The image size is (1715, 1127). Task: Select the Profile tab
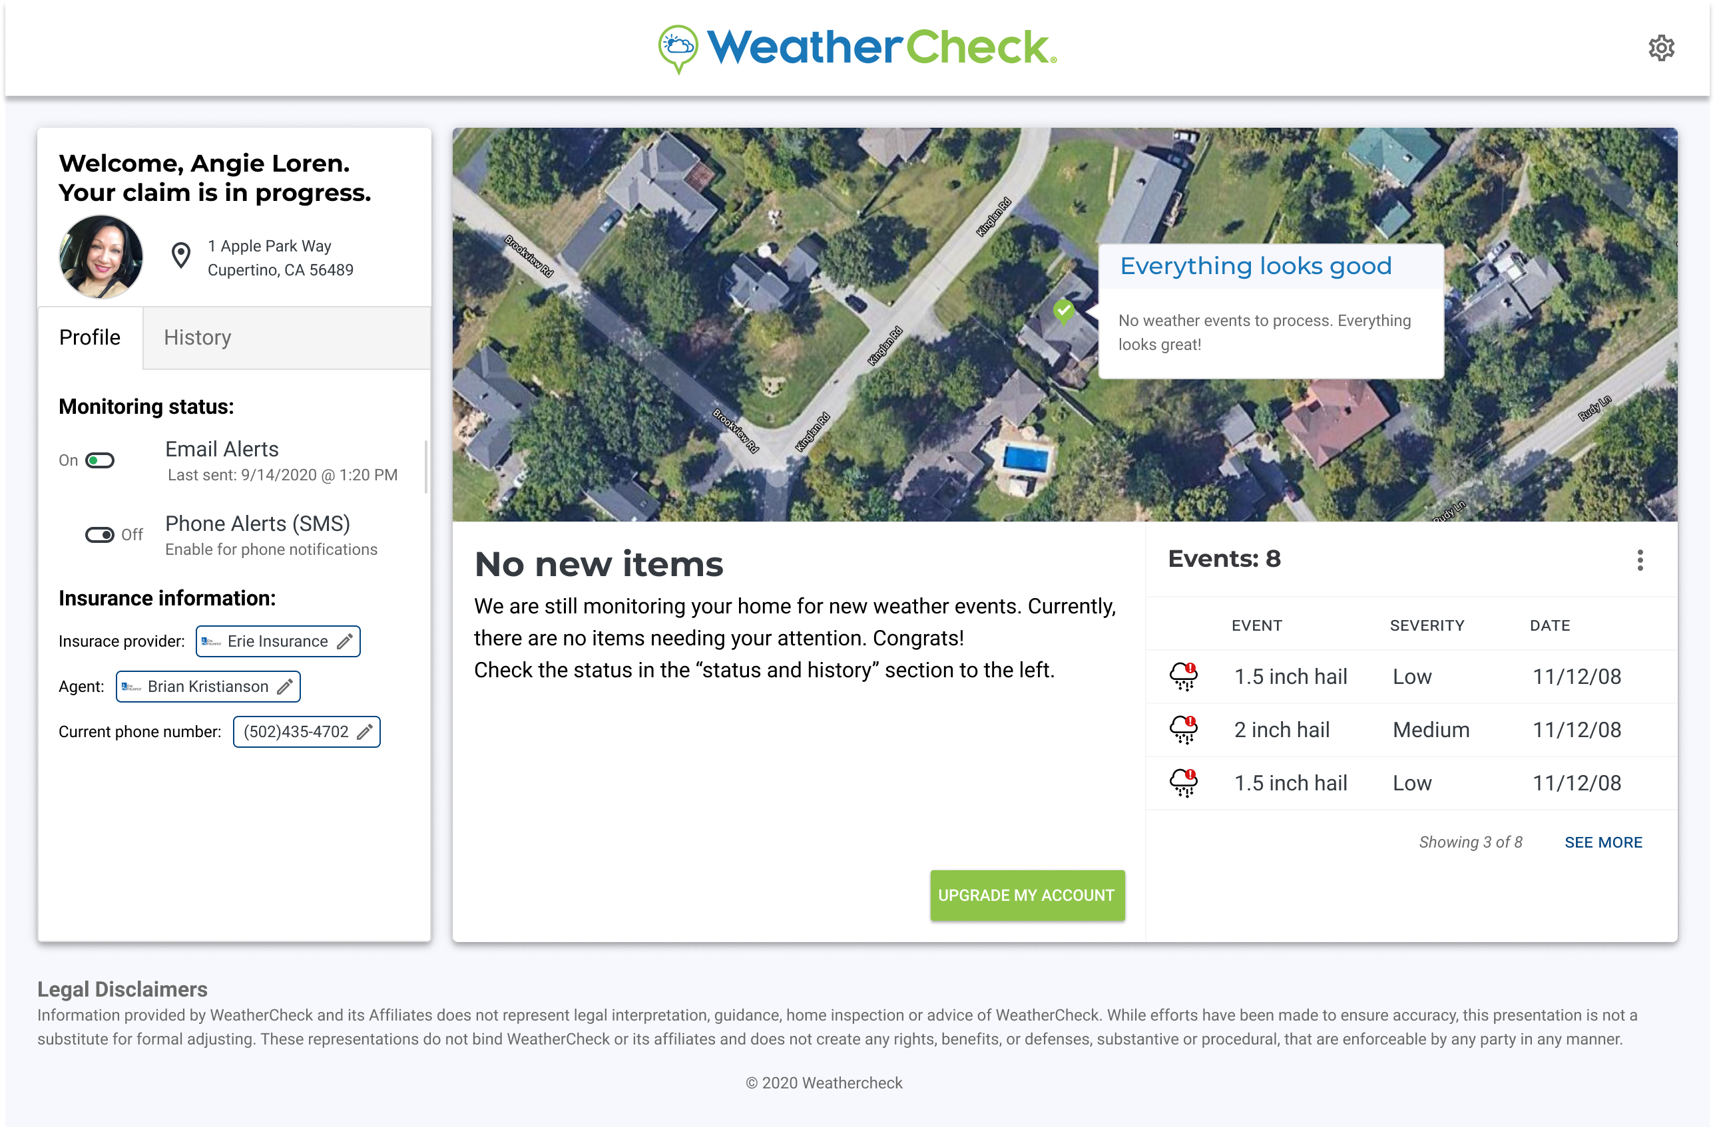point(90,337)
